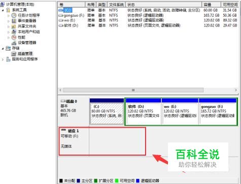The height and width of the screenshot is (184, 241).
Task: Click the 状态良好 (页面文件, 逻辑驱动器) status cell
Action: click(154, 25)
